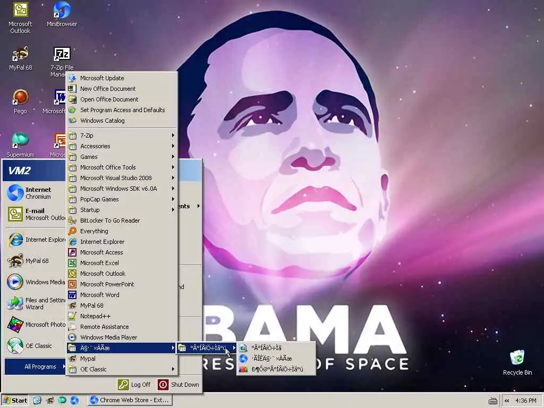544x408 pixels.
Task: Click quick launch Supermium teal icon
Action: point(62,401)
